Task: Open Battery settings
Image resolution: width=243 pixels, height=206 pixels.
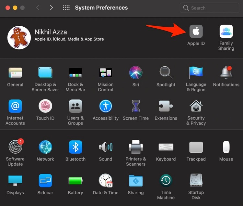Action: 75,181
